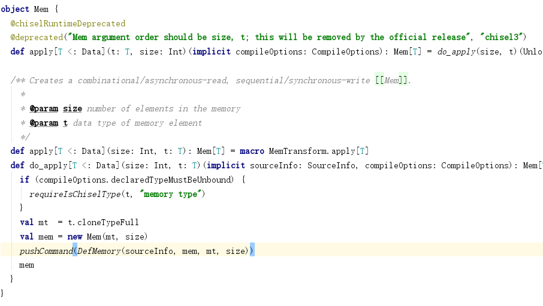The width and height of the screenshot is (543, 306).
Task: Click 'implicit sourceInfo: SourceInfo' parameter
Action: pyautogui.click(x=281, y=165)
